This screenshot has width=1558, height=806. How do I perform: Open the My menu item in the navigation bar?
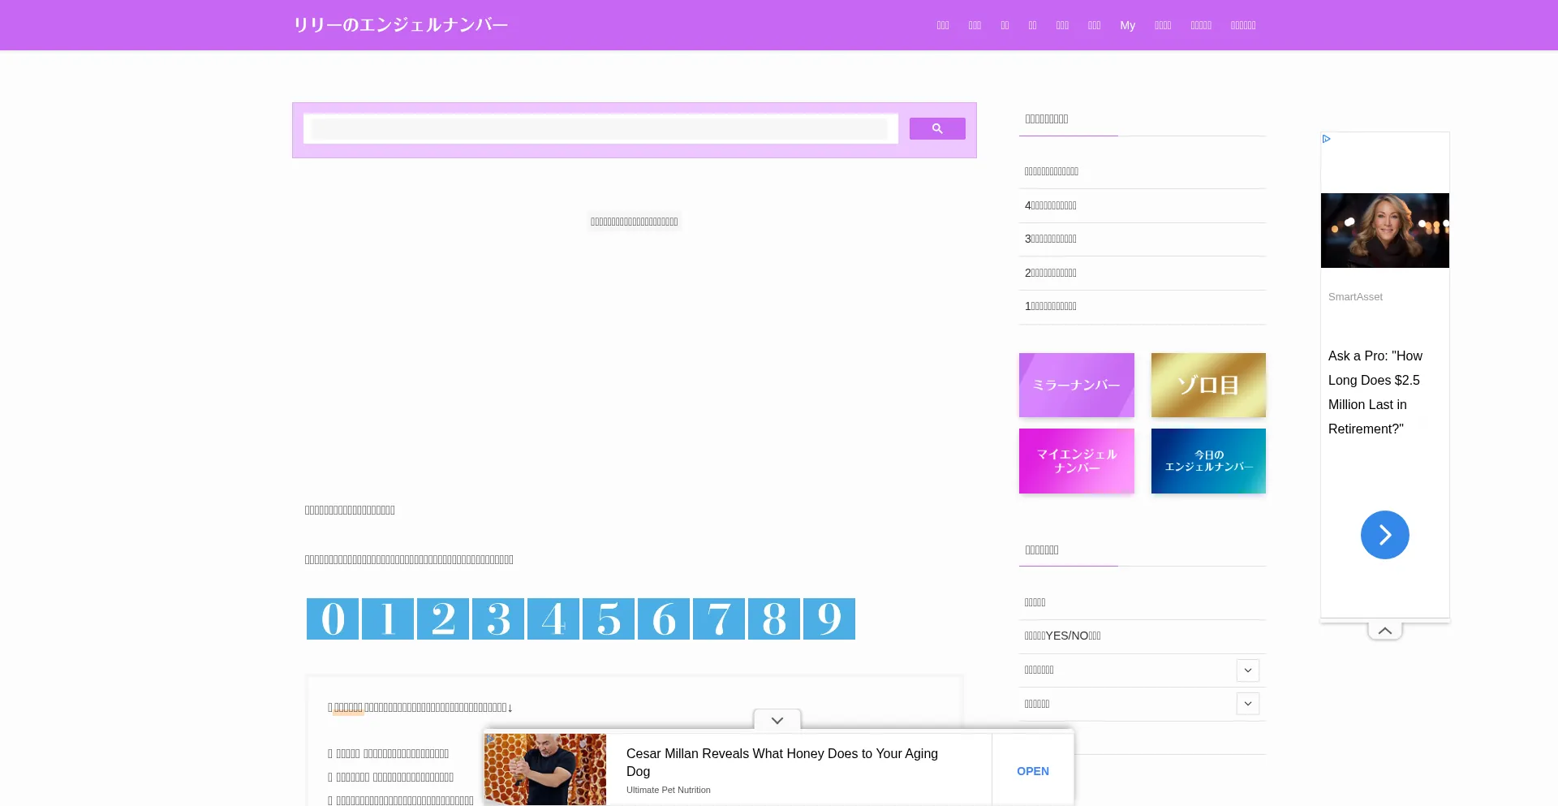[1127, 25]
